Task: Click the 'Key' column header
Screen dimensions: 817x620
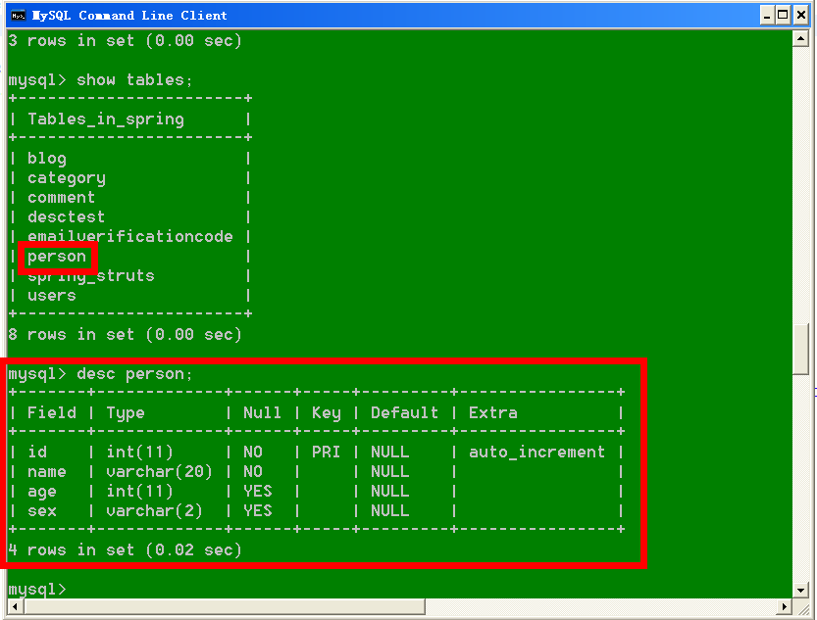Action: click(327, 413)
